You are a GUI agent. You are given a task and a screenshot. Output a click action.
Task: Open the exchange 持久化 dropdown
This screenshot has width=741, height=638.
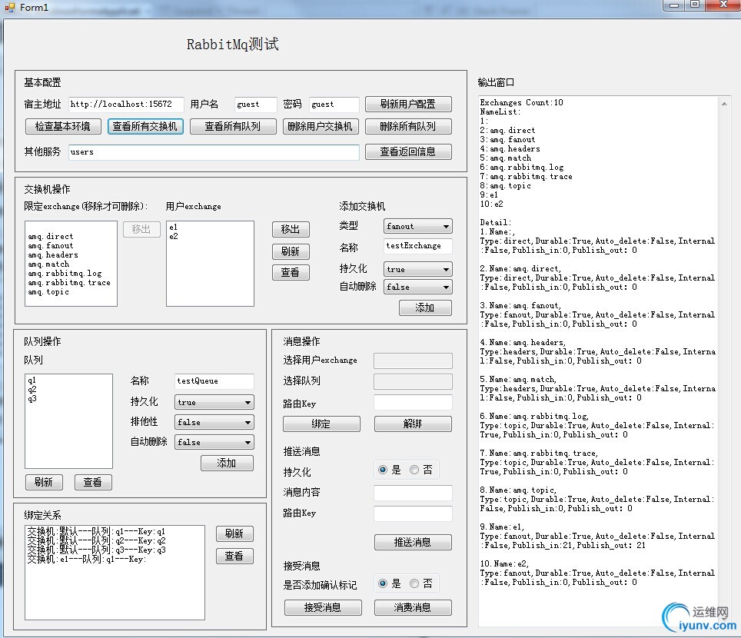[x=417, y=269]
